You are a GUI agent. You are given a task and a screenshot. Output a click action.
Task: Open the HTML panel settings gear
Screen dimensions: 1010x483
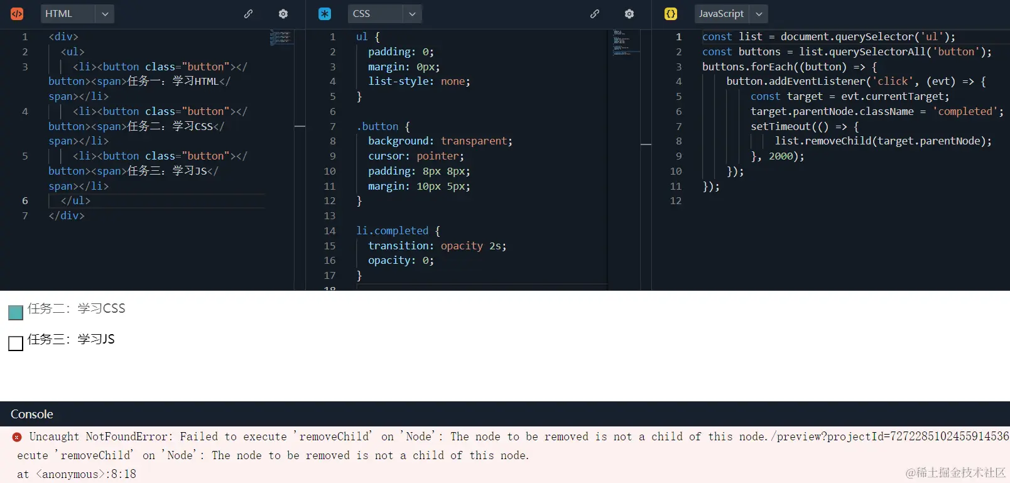tap(283, 14)
